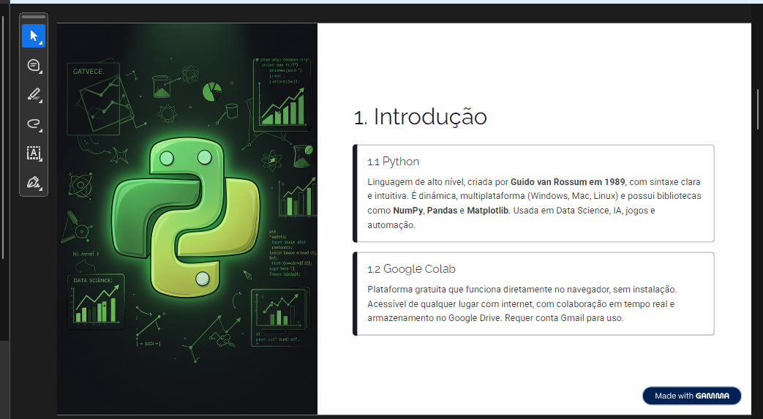This screenshot has height=419, width=763.
Task: Click bold text 'Guido van Rossum em 1989'
Action: 568,182
